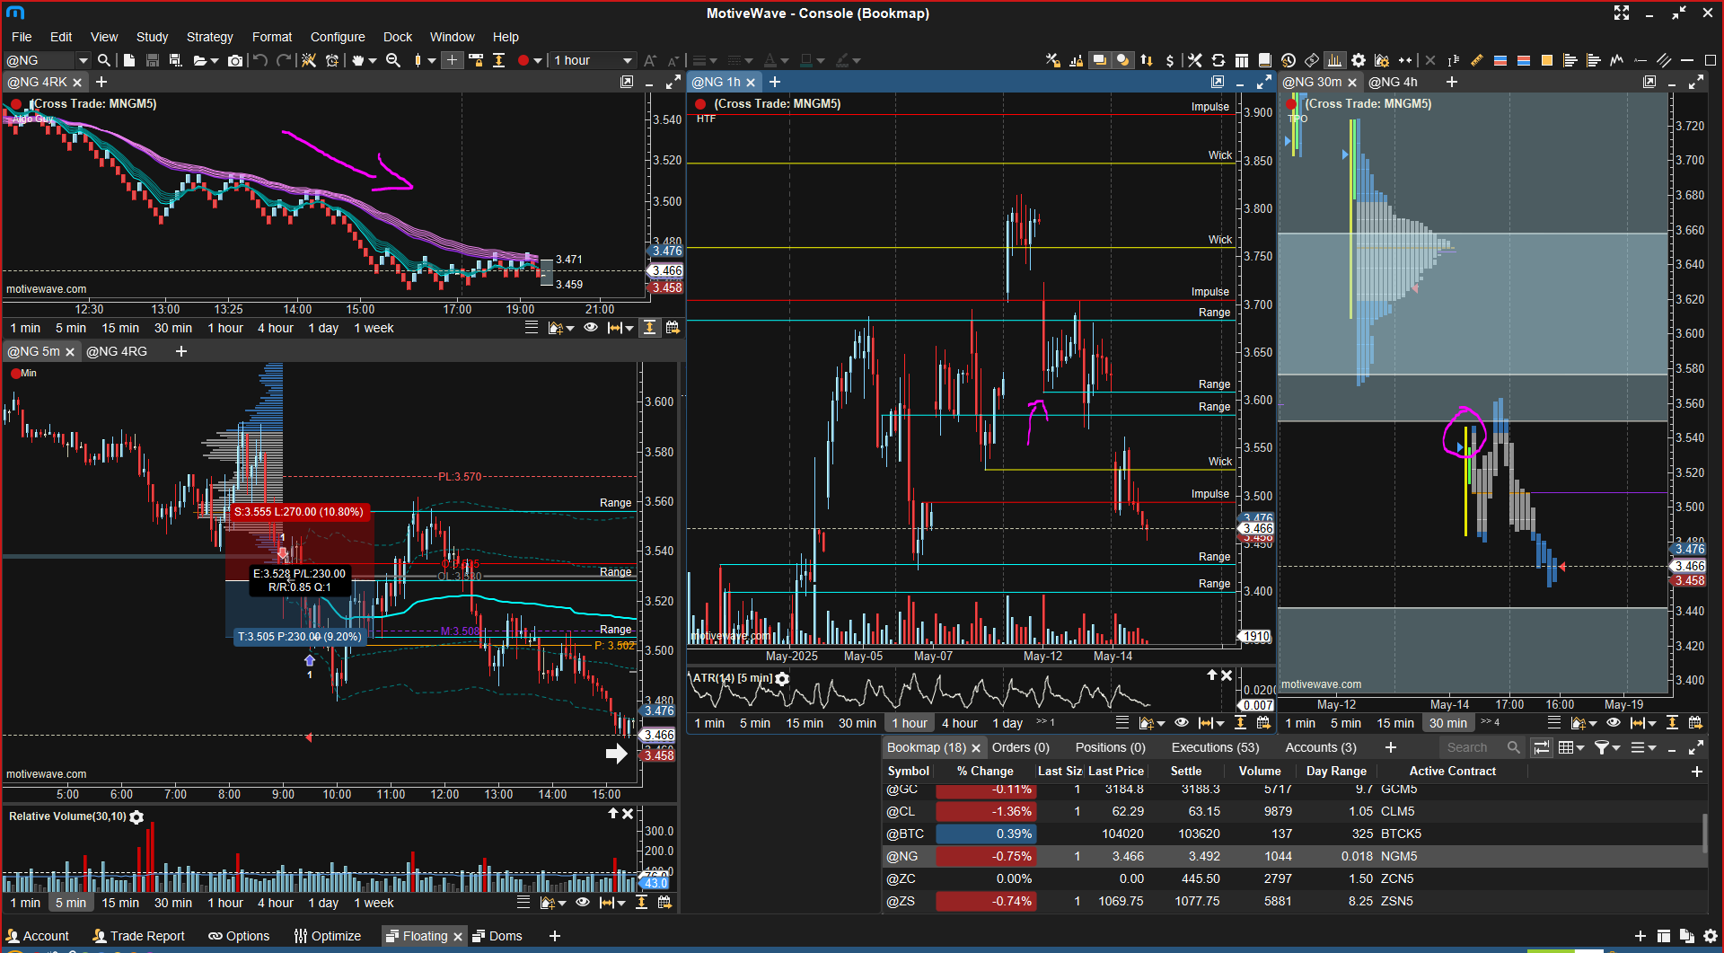The width and height of the screenshot is (1724, 953).
Task: Select 15 min bar size on the @NG 1h chart
Action: point(805,723)
